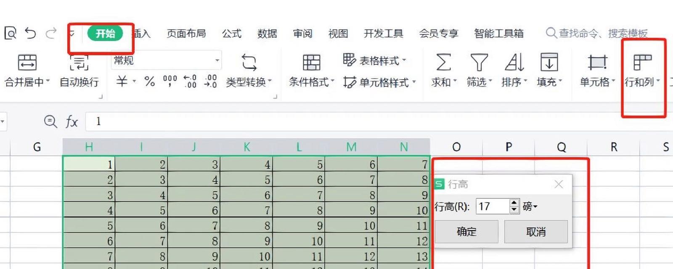Apply percent style format

[149, 81]
